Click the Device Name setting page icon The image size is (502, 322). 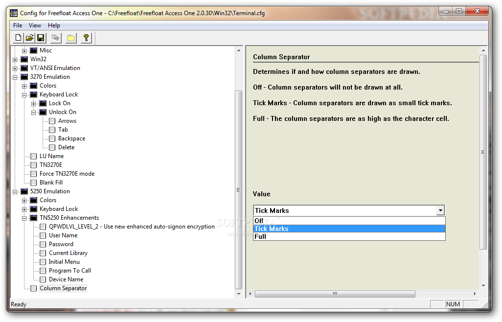(43, 279)
